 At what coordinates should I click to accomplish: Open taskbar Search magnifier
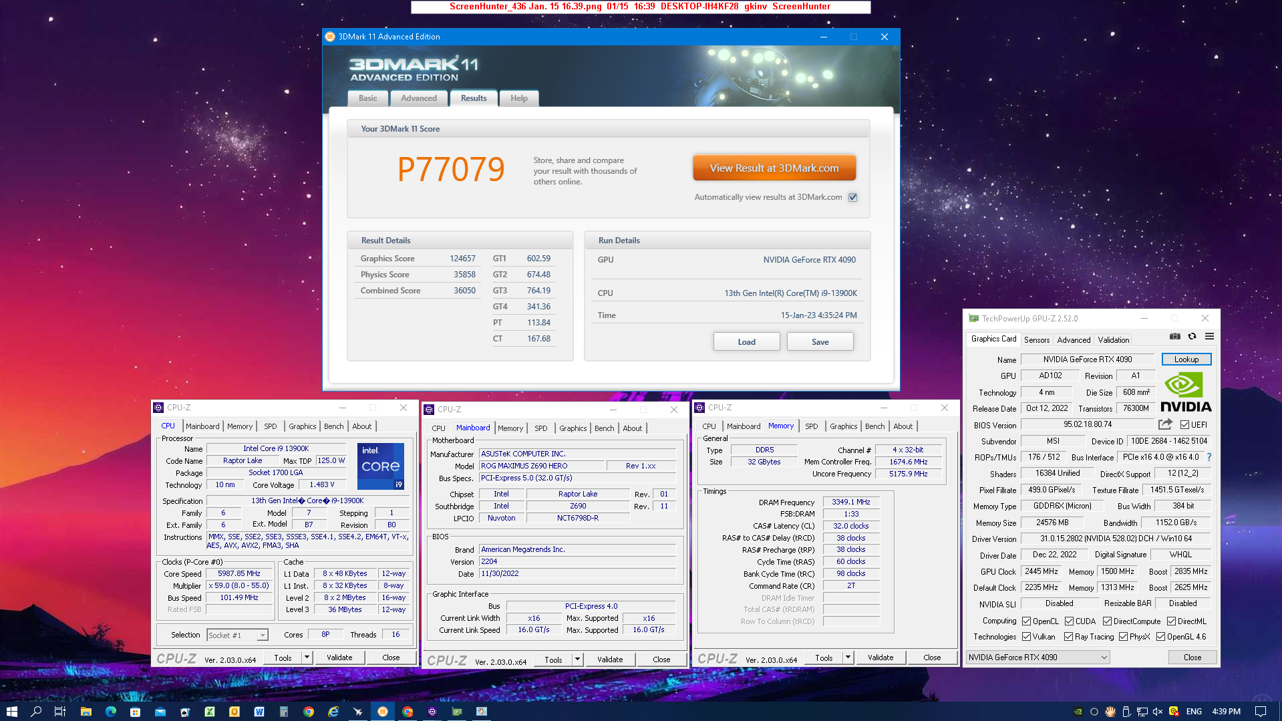point(36,712)
